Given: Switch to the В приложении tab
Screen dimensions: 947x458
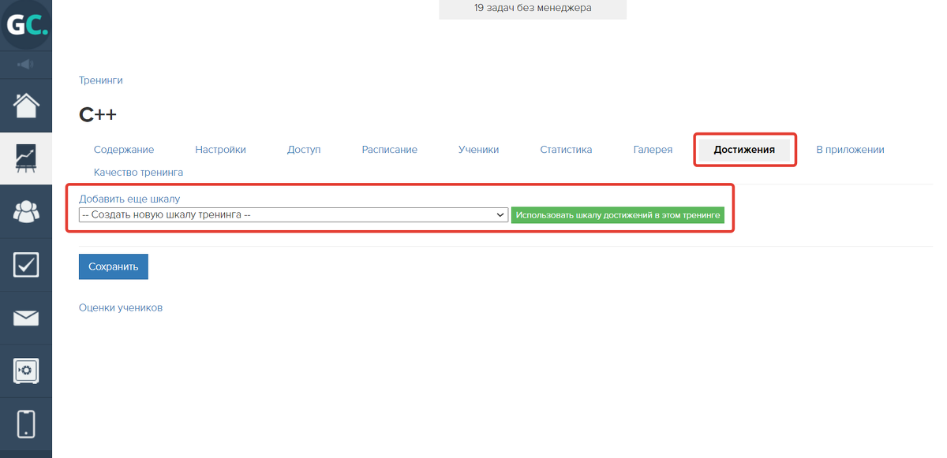Looking at the screenshot, I should 850,150.
